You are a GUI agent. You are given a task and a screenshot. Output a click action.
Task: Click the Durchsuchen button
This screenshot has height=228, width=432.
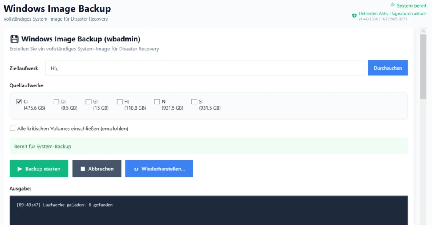pos(388,68)
